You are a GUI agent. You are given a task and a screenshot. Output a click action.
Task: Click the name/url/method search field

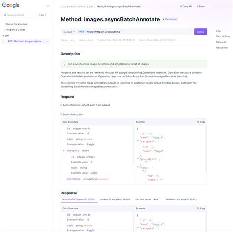coord(21,15)
